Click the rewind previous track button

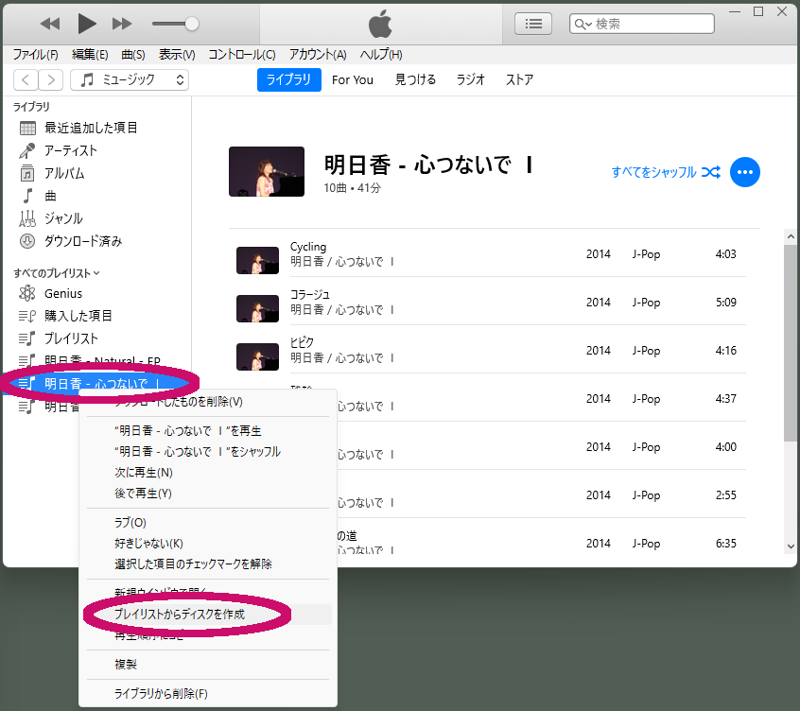pyautogui.click(x=50, y=24)
